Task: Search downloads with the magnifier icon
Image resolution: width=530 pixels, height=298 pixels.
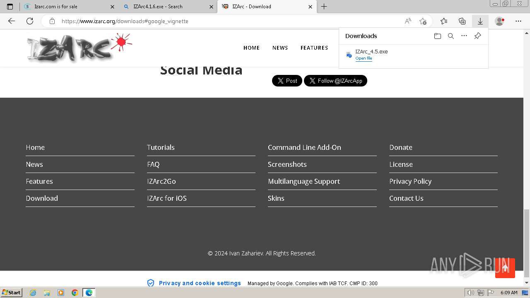Action: 451,36
